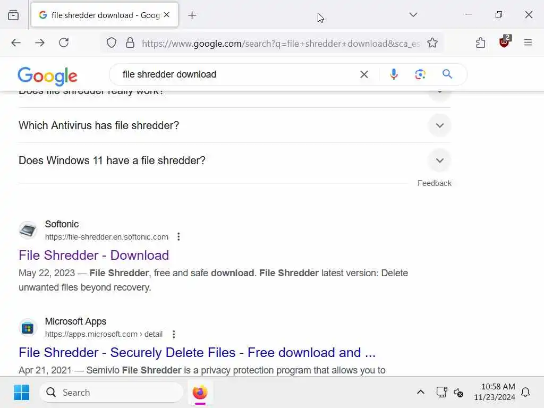Screen dimensions: 544x408
Task: Open more options for Softonic result
Action: click(x=178, y=236)
